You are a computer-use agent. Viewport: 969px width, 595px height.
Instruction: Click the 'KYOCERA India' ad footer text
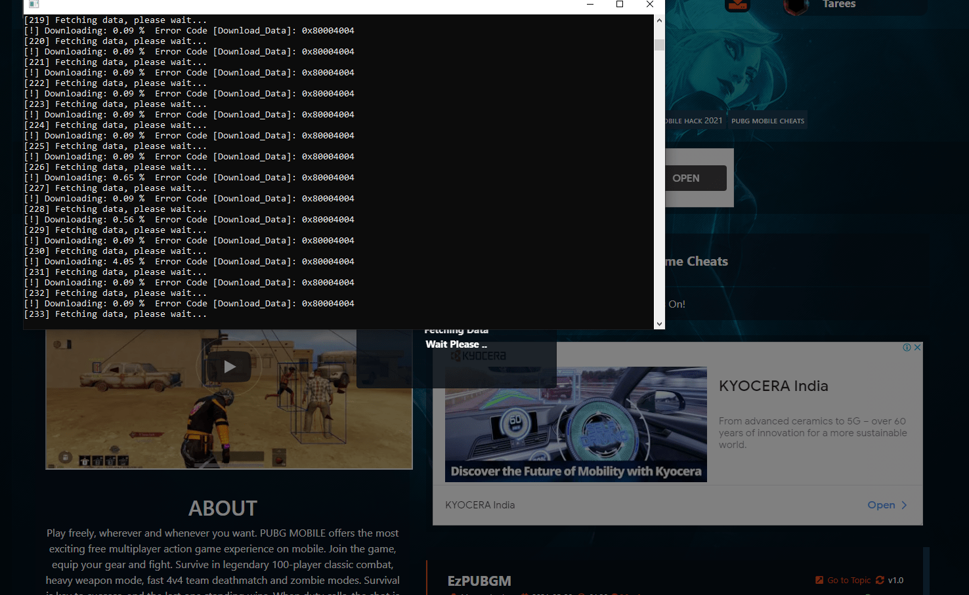click(x=480, y=504)
